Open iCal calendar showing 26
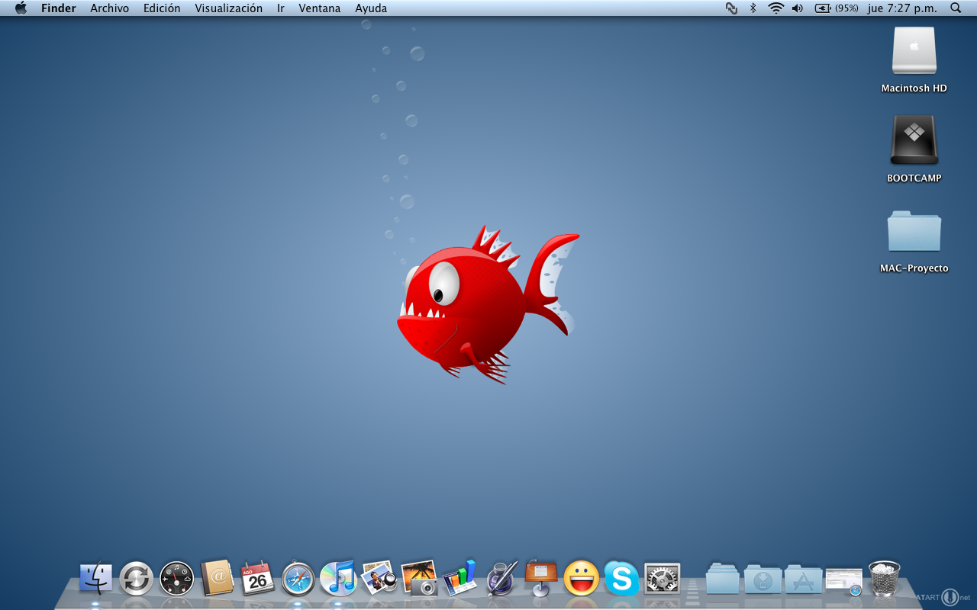Screen dimensions: 977x610 coord(258,579)
